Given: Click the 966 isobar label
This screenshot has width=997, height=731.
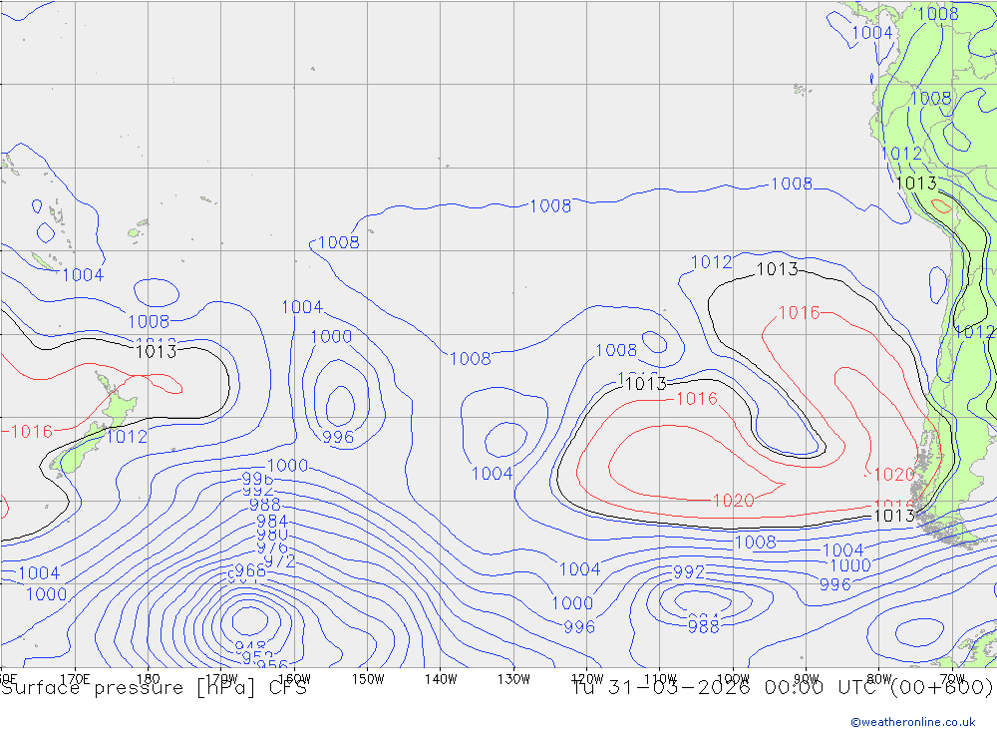Looking at the screenshot, I should [x=250, y=570].
